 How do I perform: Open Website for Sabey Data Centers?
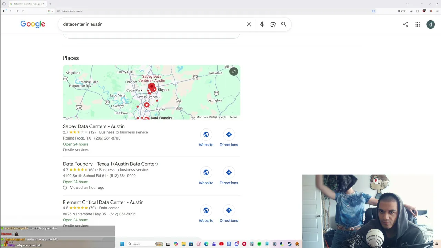tap(206, 138)
